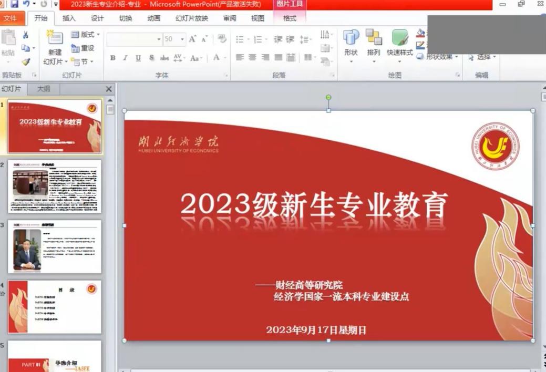Click the 排列 arrange icon
546x372 pixels.
click(x=374, y=37)
